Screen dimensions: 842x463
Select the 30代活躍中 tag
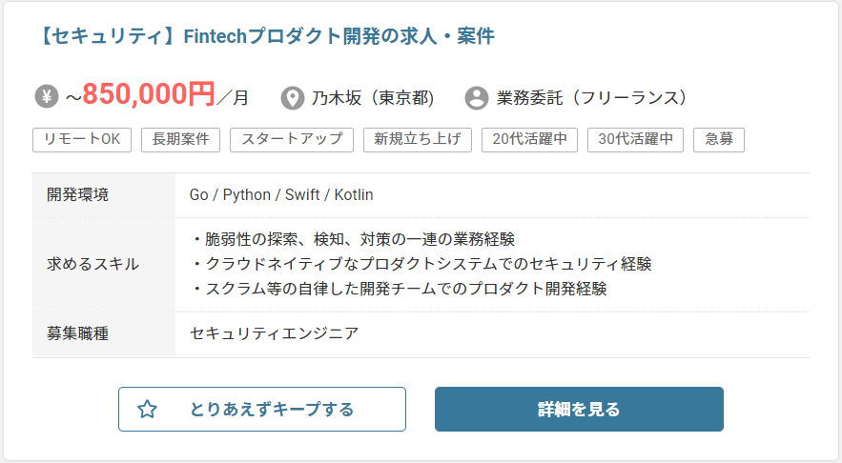pyautogui.click(x=635, y=139)
